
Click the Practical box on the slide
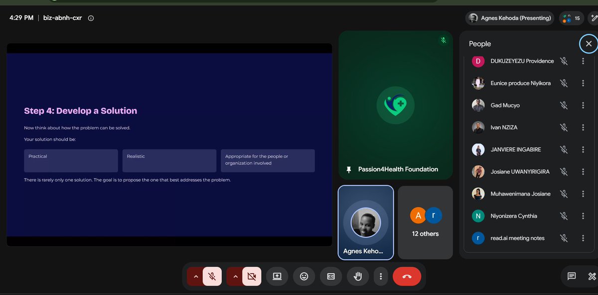[71, 161]
